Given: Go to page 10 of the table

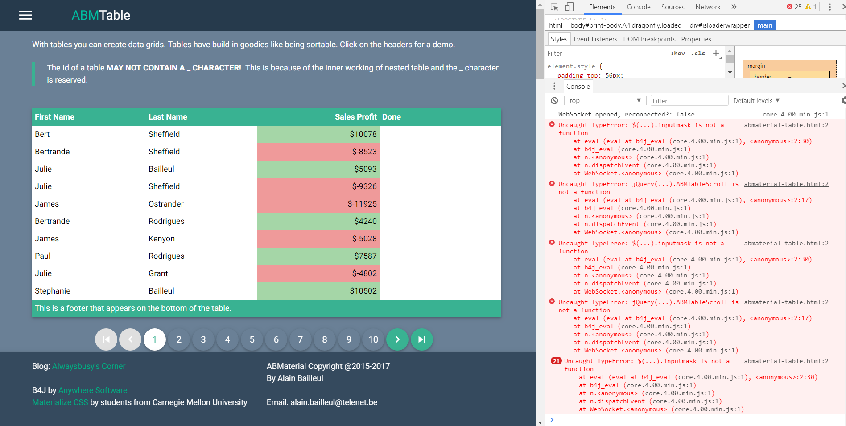Looking at the screenshot, I should pos(373,339).
